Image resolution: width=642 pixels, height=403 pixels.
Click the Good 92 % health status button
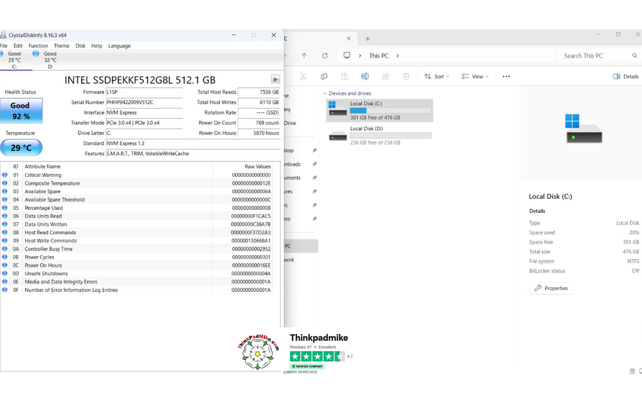pyautogui.click(x=21, y=111)
